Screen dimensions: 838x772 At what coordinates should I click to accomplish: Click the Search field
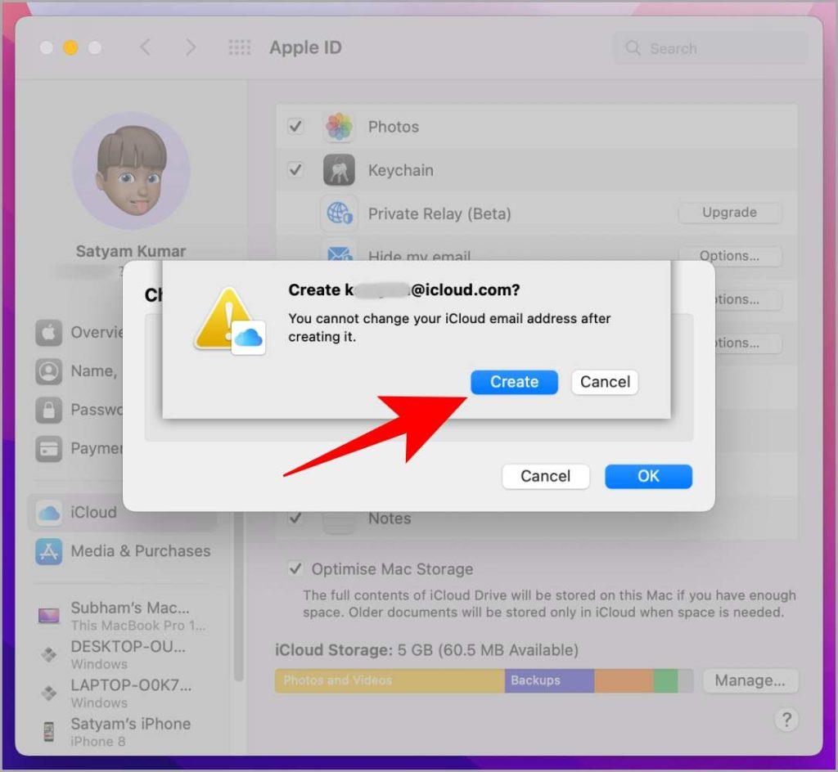(710, 48)
